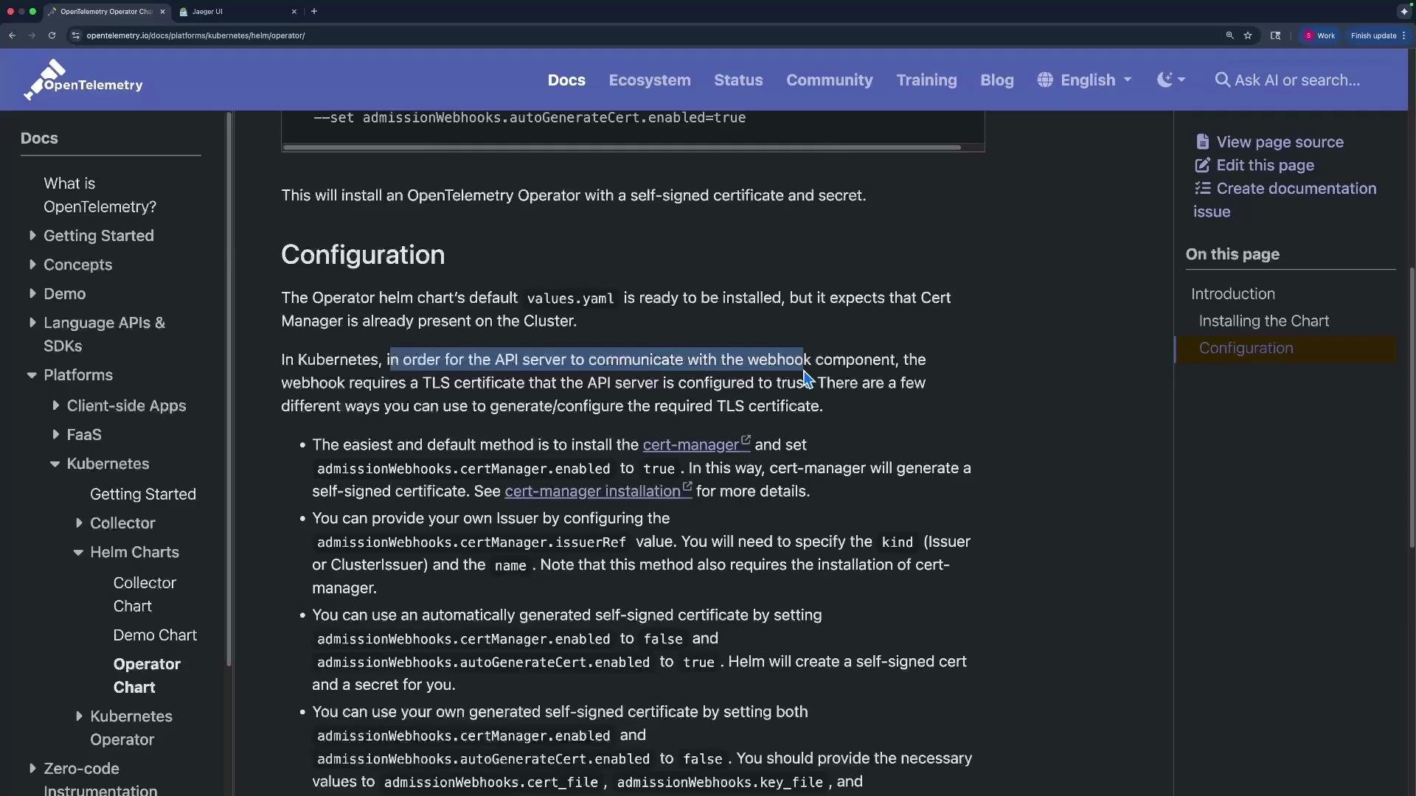Open the Community menu
Viewport: 1416px width, 796px height.
tap(830, 80)
